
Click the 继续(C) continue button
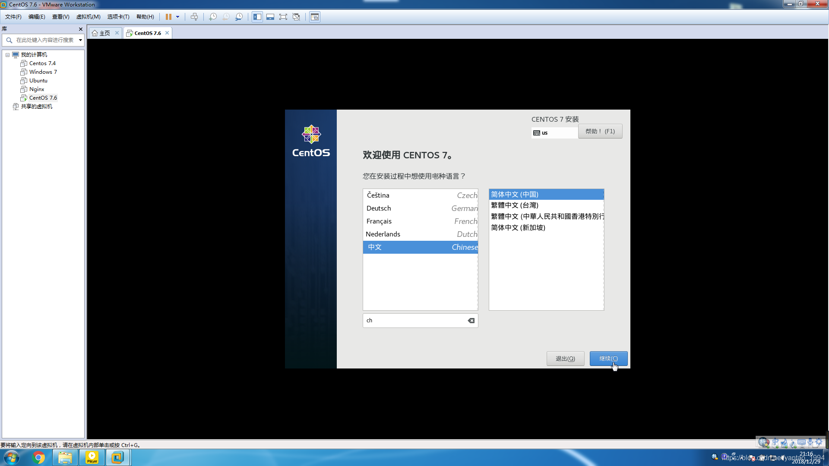608,359
